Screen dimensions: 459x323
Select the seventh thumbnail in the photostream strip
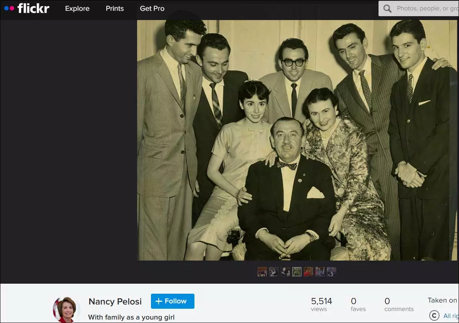click(332, 272)
